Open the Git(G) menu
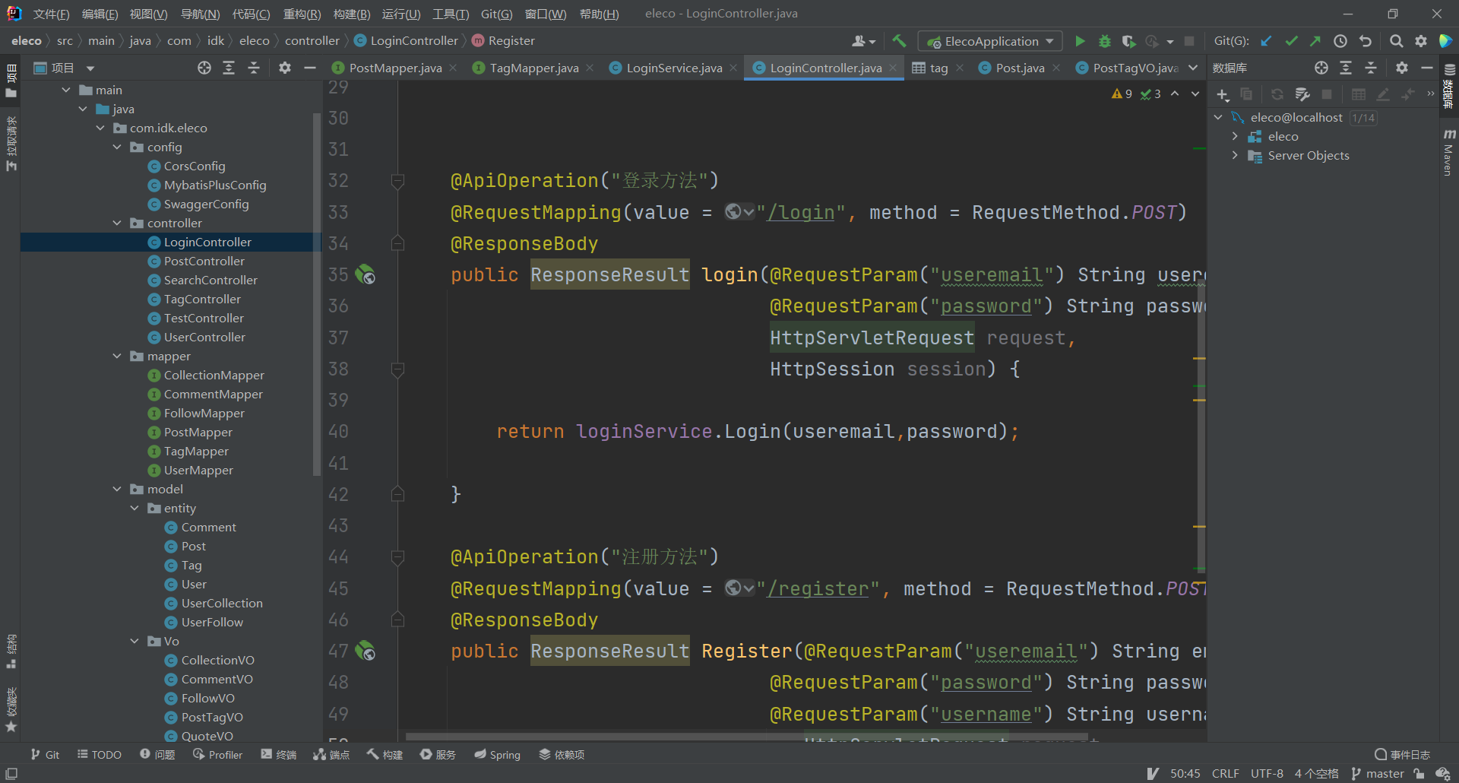The width and height of the screenshot is (1459, 783). coord(496,14)
